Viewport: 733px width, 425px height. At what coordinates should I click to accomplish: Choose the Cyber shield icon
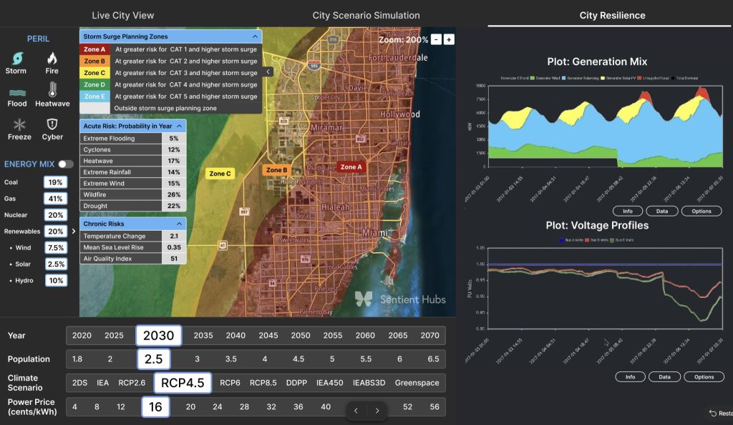pyautogui.click(x=52, y=124)
